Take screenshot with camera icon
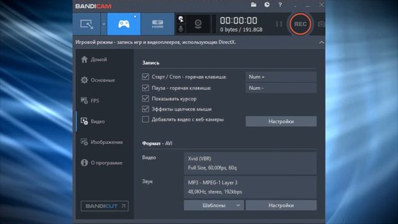The image size is (398, 224). (x=321, y=24)
